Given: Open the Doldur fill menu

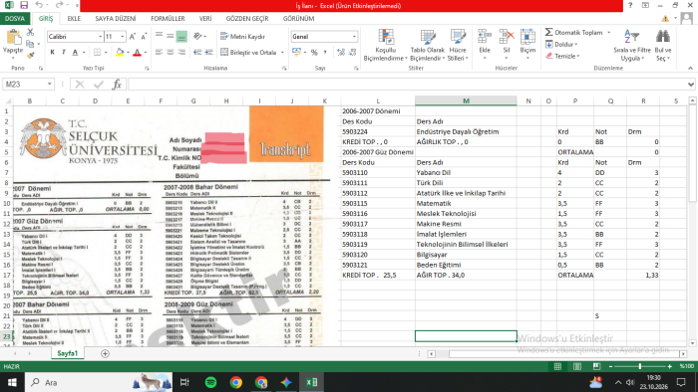Looking at the screenshot, I should point(561,45).
